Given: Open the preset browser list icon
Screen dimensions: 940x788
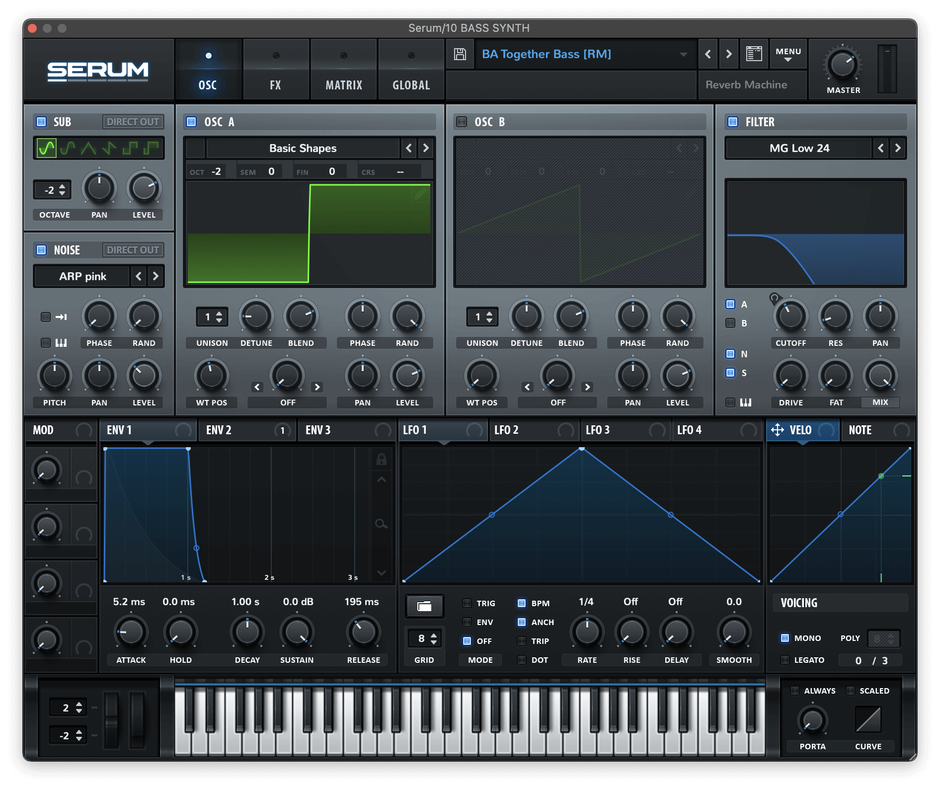Looking at the screenshot, I should click(754, 54).
